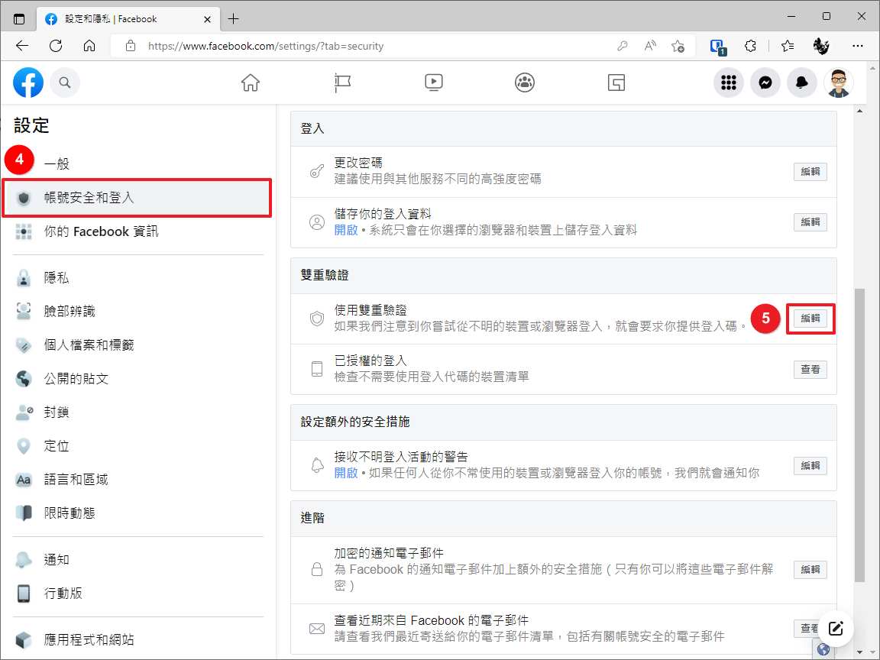Open the browser Extensions puzzle icon
The image size is (880, 660).
750,46
